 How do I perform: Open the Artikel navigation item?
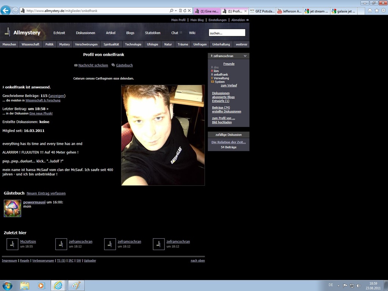click(111, 33)
